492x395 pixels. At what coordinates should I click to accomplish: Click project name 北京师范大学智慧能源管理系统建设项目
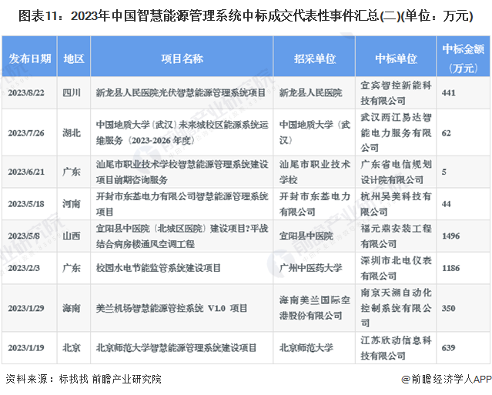click(x=176, y=347)
